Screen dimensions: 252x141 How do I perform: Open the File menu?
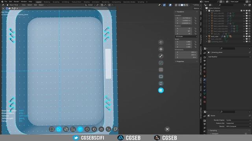click(6, 2)
